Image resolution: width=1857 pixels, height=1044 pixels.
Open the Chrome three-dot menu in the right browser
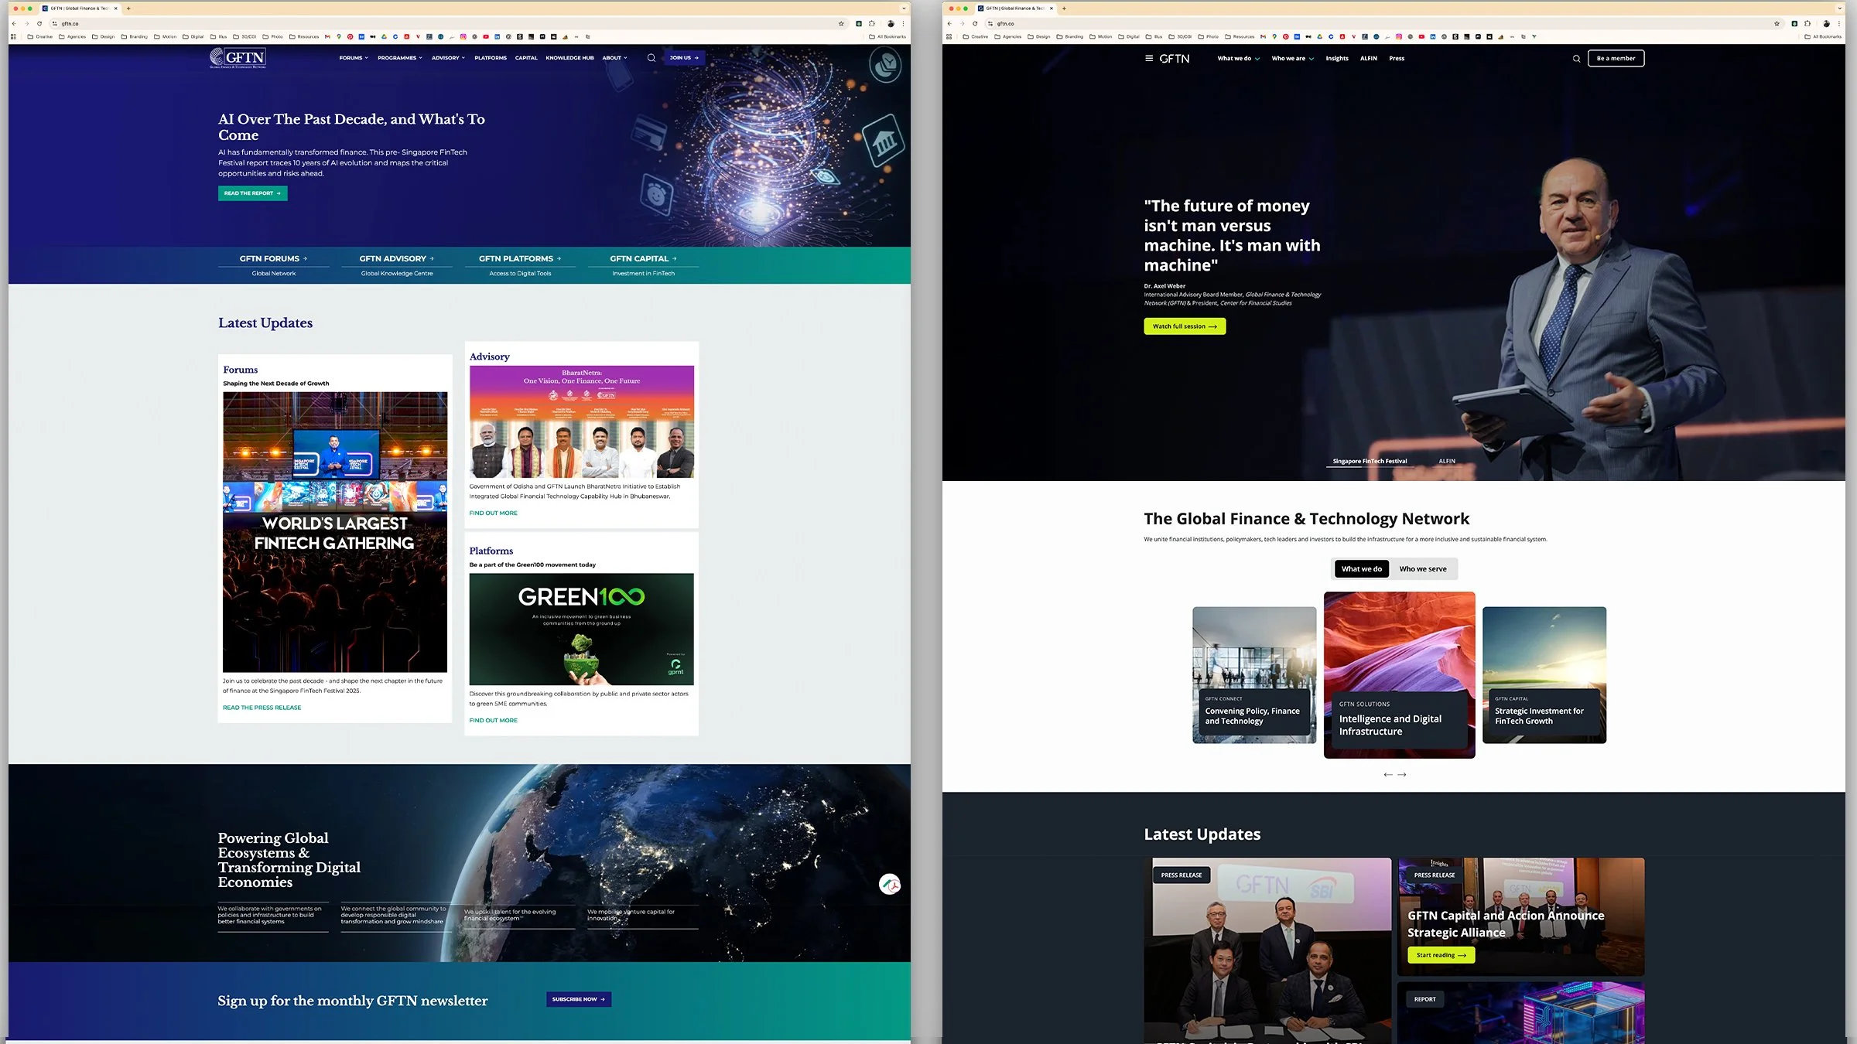coord(1838,23)
